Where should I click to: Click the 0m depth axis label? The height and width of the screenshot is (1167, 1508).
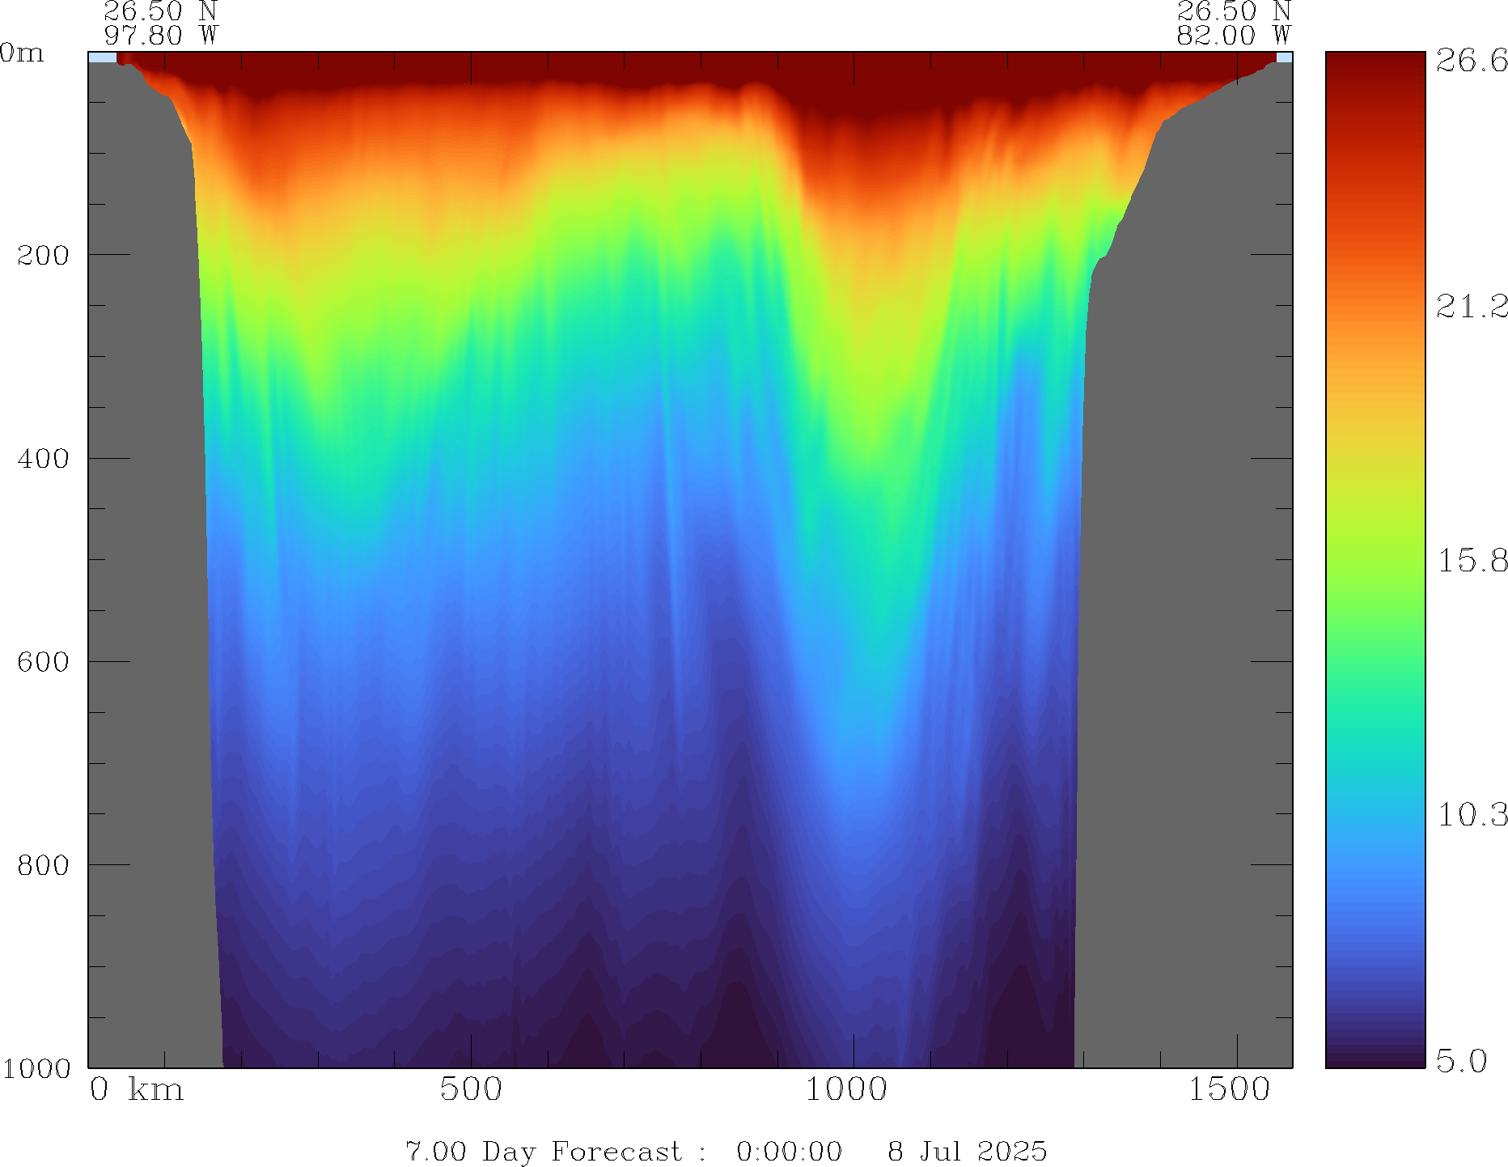pyautogui.click(x=22, y=53)
